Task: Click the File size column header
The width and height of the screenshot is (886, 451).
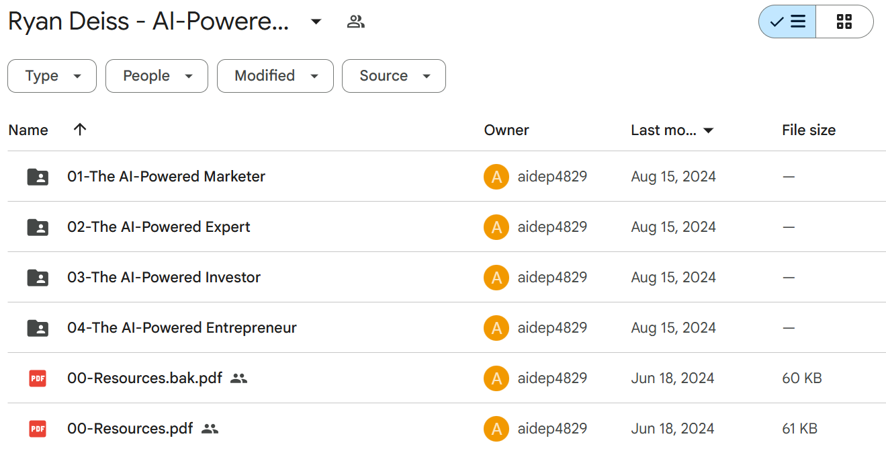Action: 809,130
